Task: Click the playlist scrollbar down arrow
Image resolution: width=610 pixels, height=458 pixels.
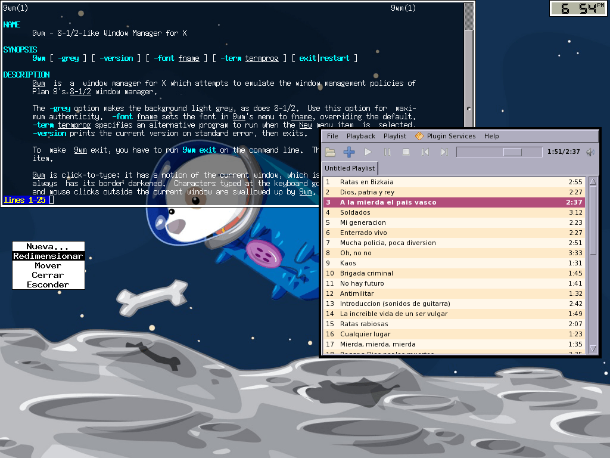Action: (x=593, y=349)
